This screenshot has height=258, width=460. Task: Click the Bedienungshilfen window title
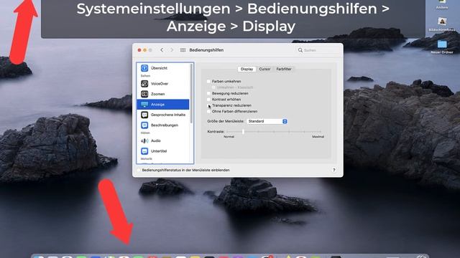coord(206,50)
